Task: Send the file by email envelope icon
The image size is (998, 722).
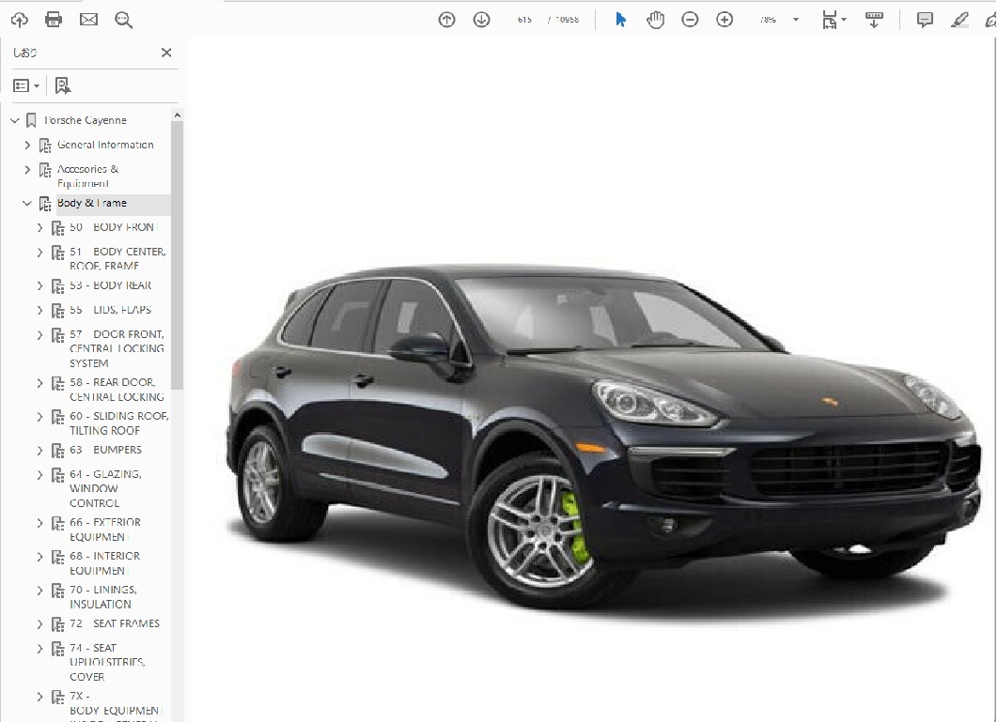Action: 88,20
